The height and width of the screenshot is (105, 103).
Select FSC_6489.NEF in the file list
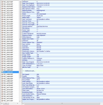point(8,70)
